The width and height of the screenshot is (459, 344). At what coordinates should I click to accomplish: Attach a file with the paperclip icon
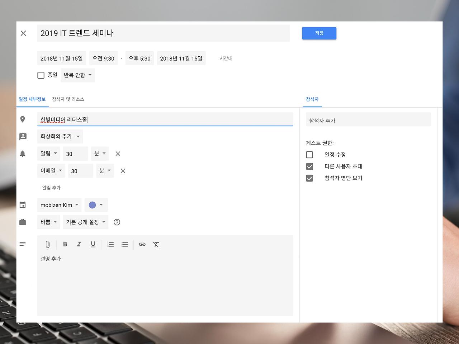coord(47,244)
